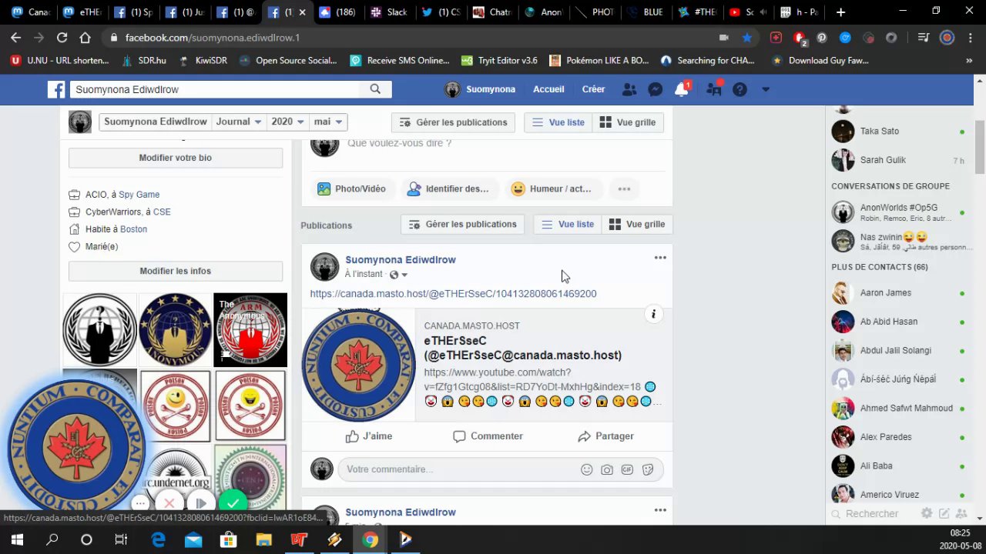986x554 pixels.
Task: Like the post with J'aime
Action: tap(369, 436)
